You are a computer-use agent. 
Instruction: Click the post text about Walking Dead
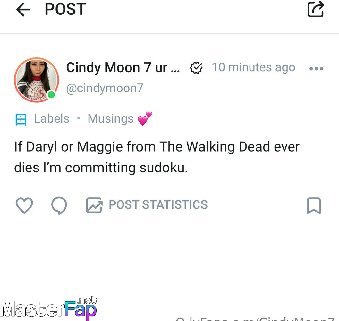157,157
